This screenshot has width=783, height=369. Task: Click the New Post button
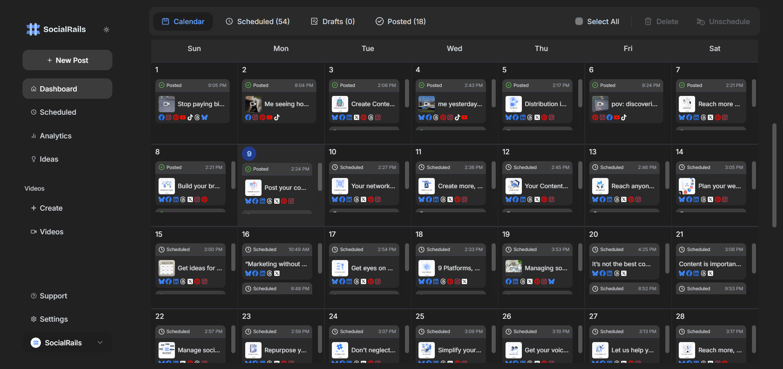pos(67,60)
